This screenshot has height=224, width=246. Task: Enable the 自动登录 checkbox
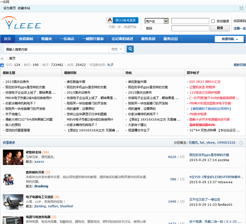tap(213, 21)
